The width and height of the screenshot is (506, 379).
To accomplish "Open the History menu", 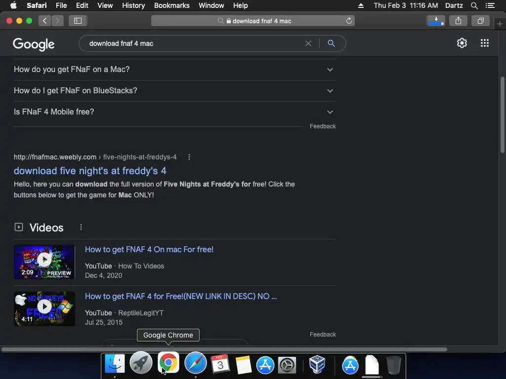I will click(133, 5).
